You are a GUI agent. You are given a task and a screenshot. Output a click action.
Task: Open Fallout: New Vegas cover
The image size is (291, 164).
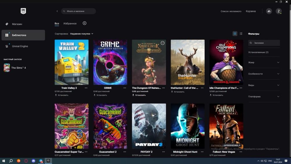click(226, 126)
